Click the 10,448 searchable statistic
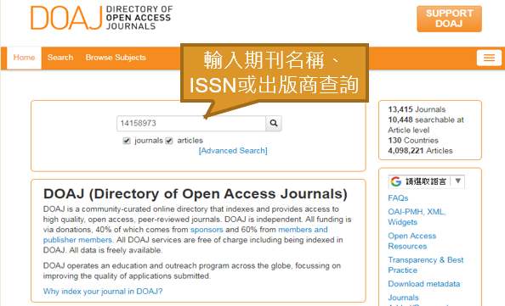 click(x=425, y=125)
